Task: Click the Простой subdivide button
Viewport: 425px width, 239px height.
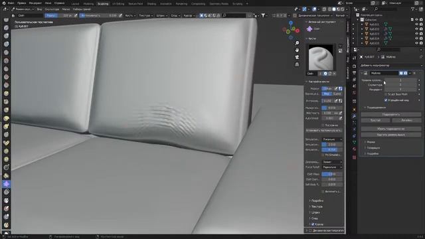Action: click(375, 120)
